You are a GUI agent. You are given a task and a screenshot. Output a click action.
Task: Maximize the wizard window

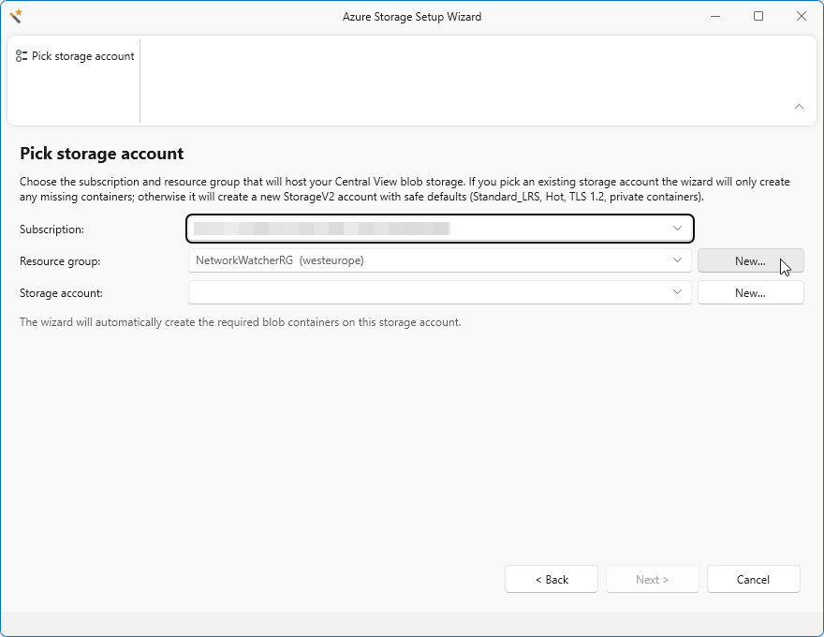[758, 16]
